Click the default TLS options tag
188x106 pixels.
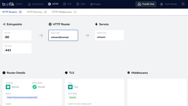coord(73,97)
